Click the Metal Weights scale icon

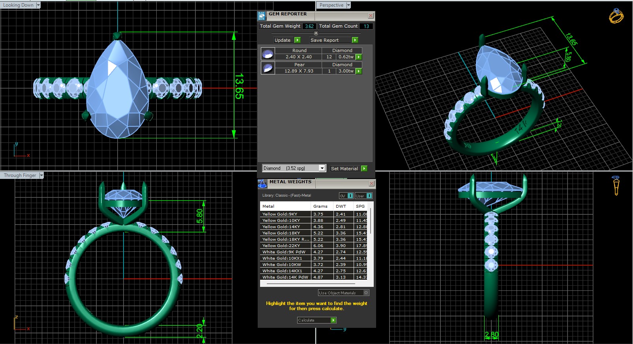tap(262, 184)
